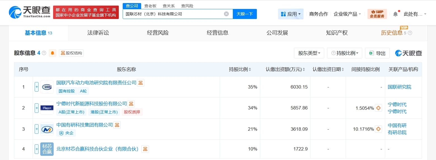Viewport: 436px width, 160px height.
Task: Open equity structure icon next to 北京材芯合赢科技
Action: (x=145, y=149)
